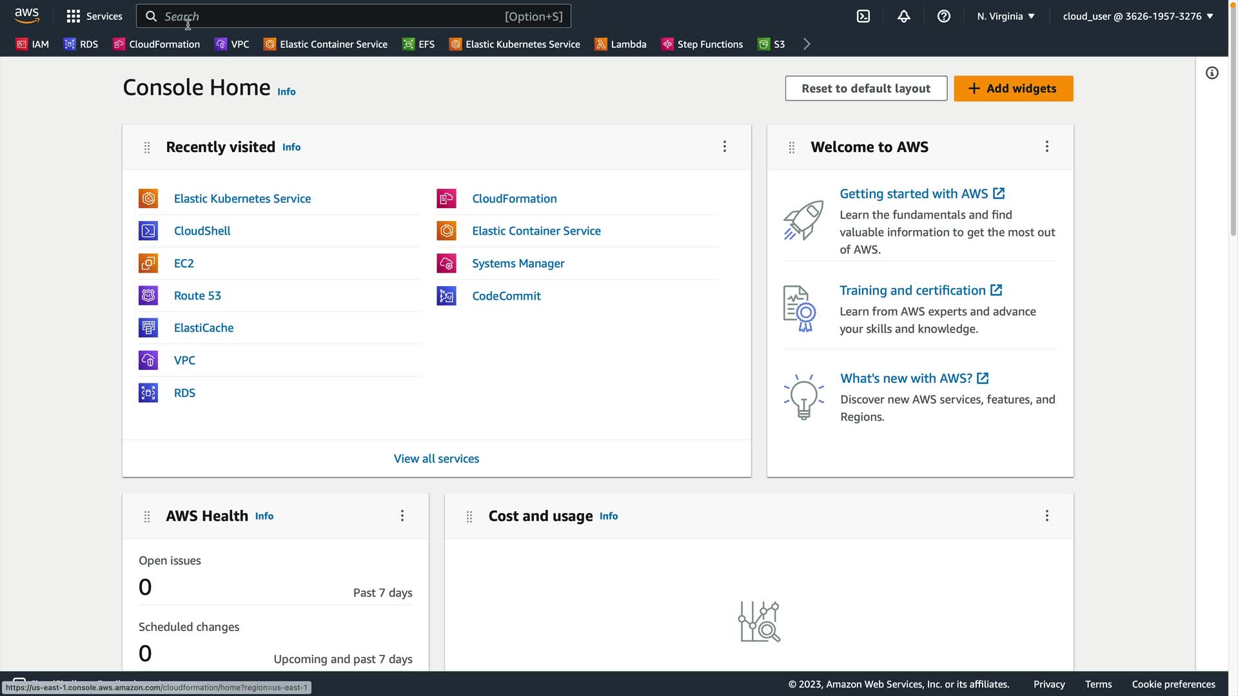Open the Services grid menu
Screen dimensions: 1238x696
tap(94, 16)
